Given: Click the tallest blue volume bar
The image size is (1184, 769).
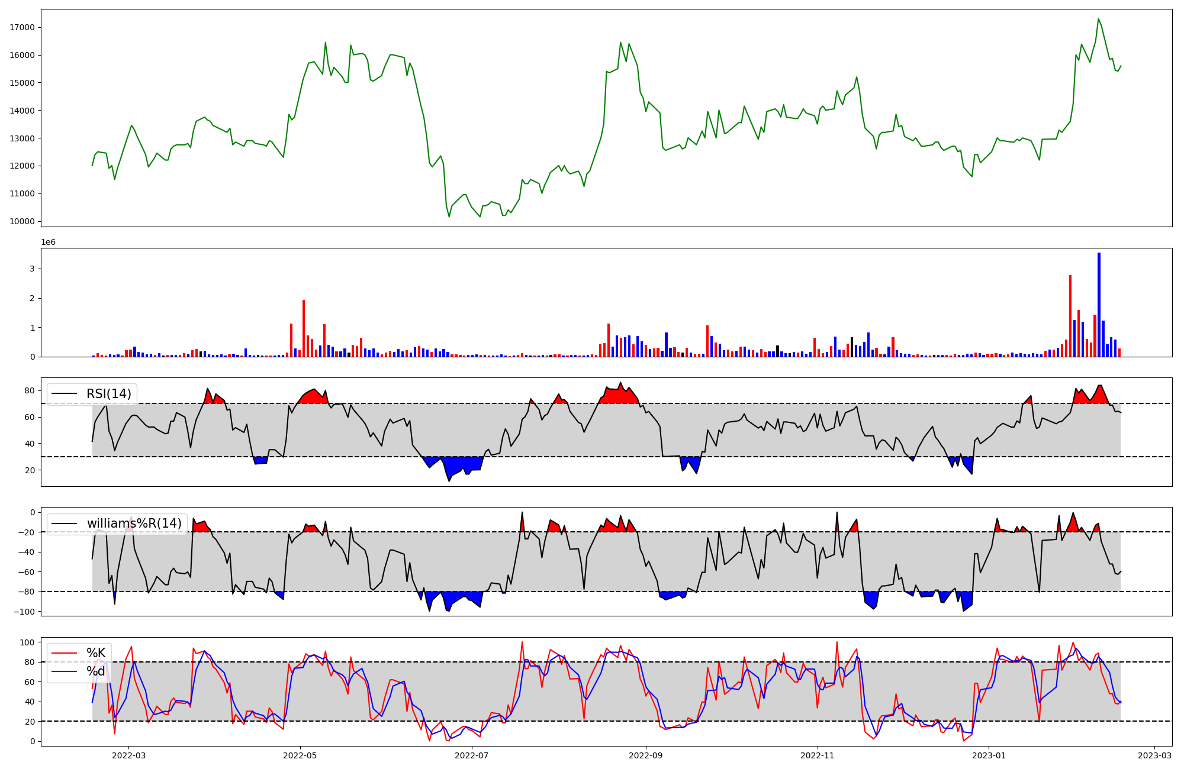Looking at the screenshot, I should point(1099,305).
